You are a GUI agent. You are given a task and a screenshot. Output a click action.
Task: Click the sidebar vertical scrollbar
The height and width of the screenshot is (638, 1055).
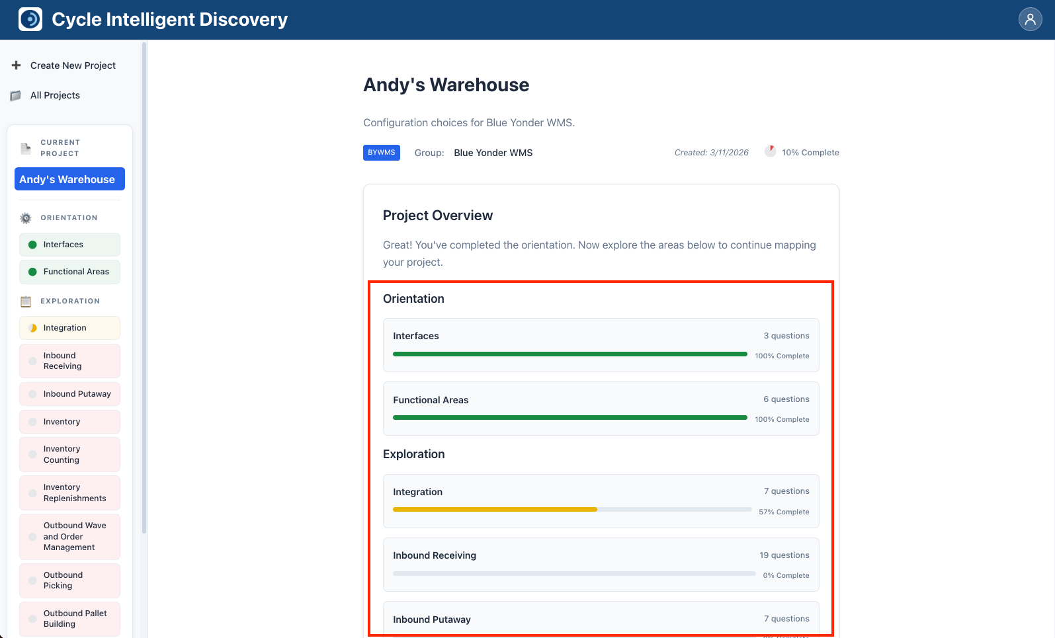click(x=144, y=288)
